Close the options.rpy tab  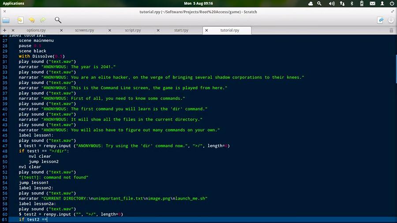12,30
